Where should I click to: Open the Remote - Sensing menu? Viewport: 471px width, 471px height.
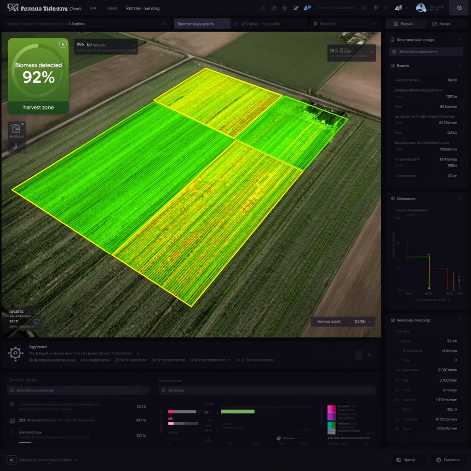tap(143, 8)
